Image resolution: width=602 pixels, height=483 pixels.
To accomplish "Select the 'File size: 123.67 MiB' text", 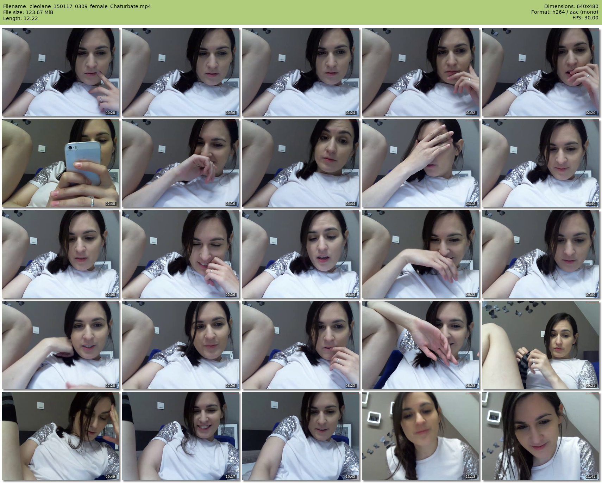I will coord(28,12).
